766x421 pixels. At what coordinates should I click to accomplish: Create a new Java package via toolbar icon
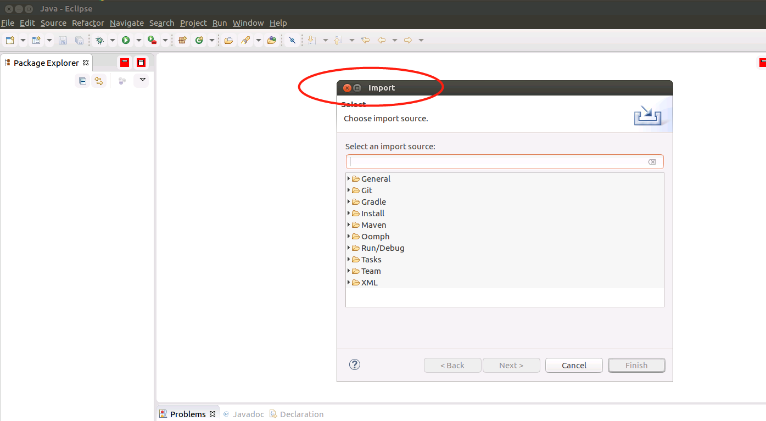(183, 40)
